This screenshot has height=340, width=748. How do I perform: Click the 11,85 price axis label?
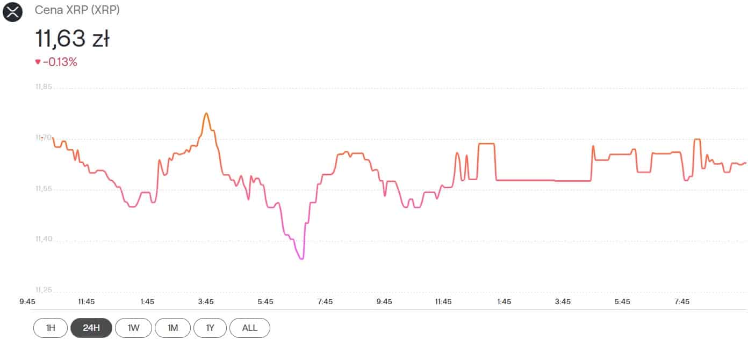tap(43, 87)
